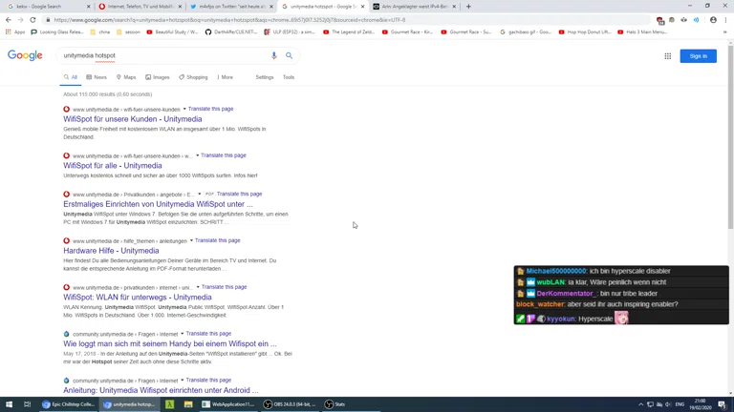Open 'Erstmaliges Einrichten von Unitymedia WifiSpot' result
The image size is (734, 412).
(158, 204)
